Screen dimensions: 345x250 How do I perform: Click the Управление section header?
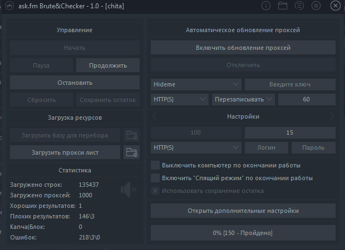(75, 30)
